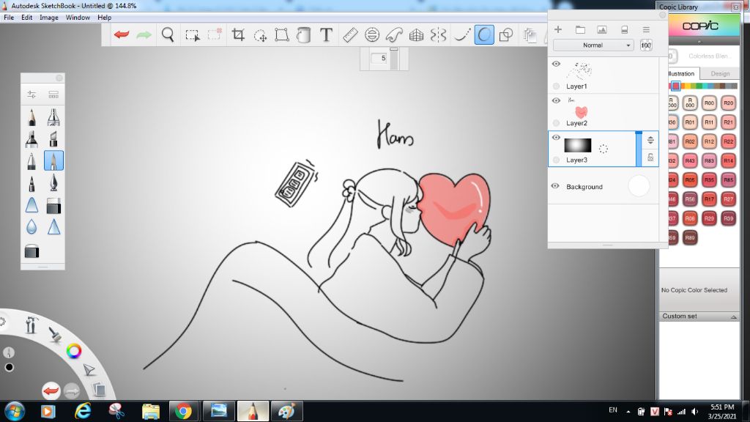Click the Add Group folder icon
This screenshot has height=422, width=750.
point(580,29)
